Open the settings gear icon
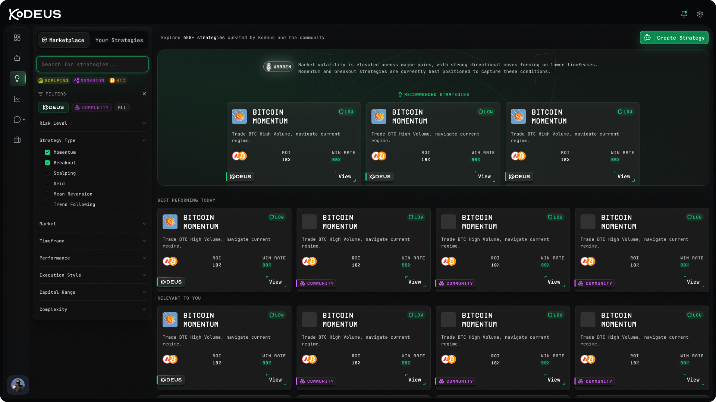716x402 pixels. coord(700,14)
